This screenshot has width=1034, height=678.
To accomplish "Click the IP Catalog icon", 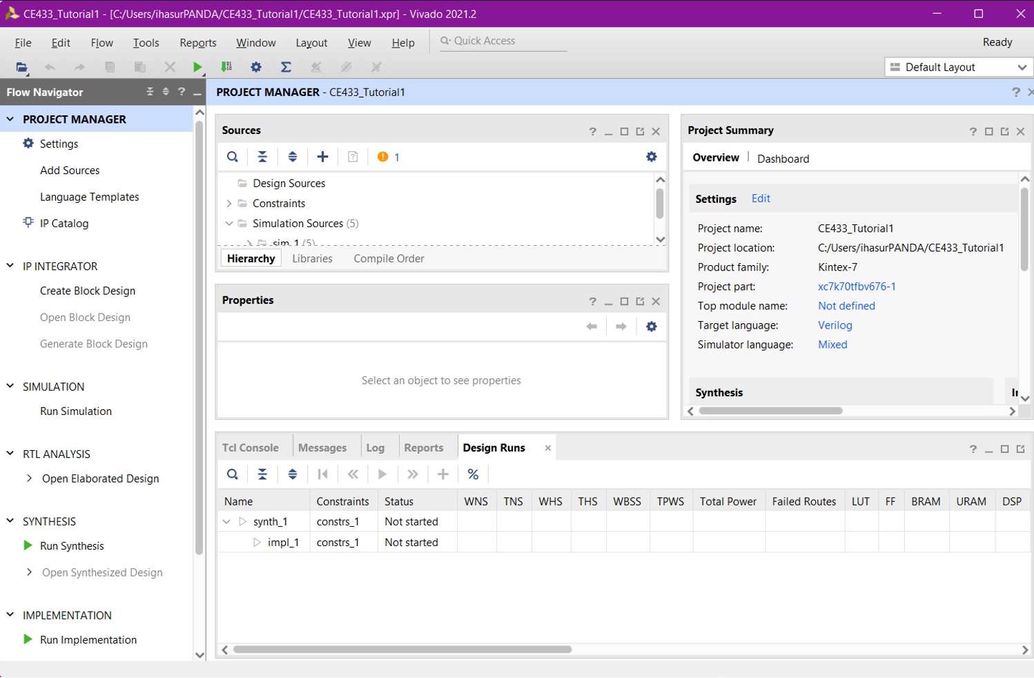I will [28, 222].
